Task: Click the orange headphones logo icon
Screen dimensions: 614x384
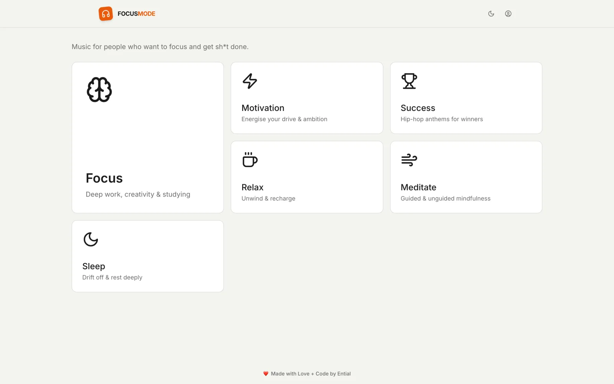Action: coord(106,14)
